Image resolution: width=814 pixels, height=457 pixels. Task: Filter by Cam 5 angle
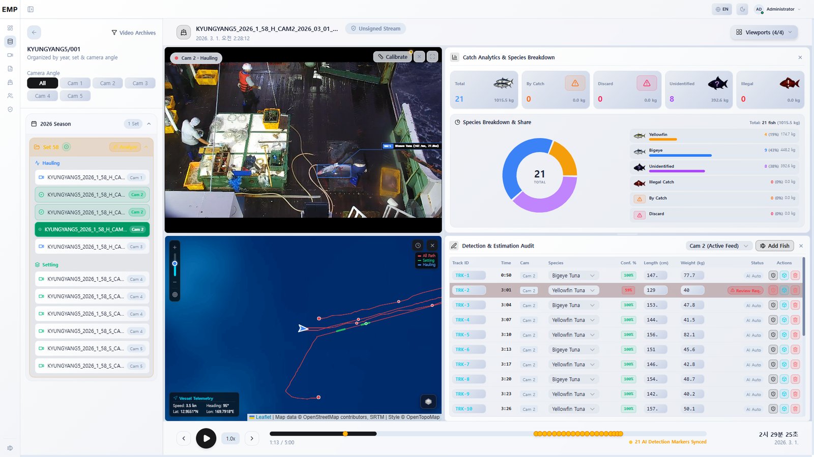point(75,96)
